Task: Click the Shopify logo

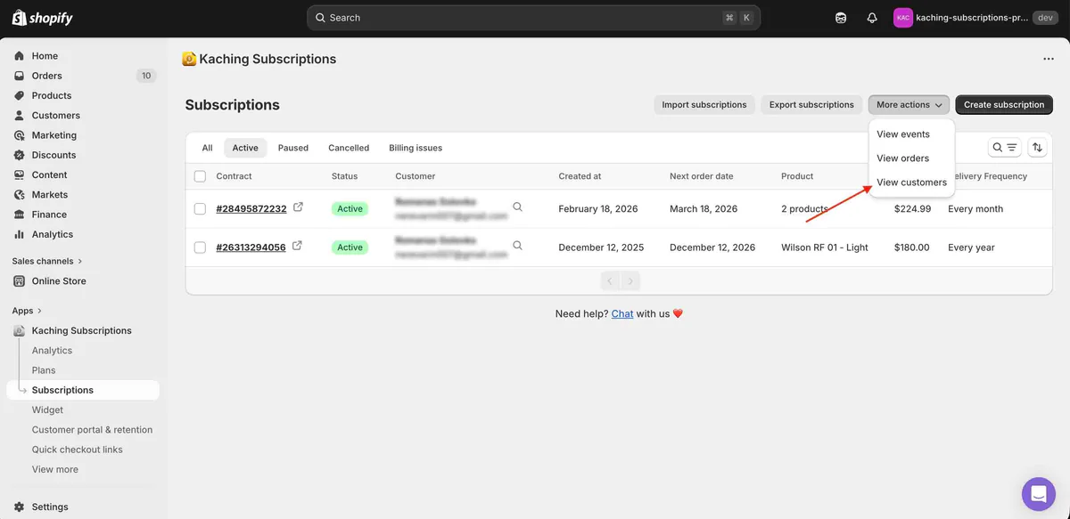Action: pos(42,18)
